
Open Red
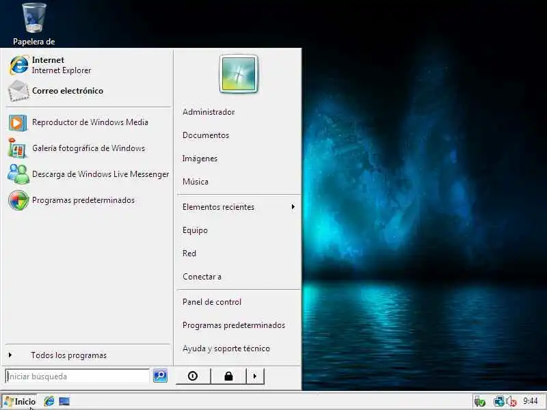coord(189,254)
